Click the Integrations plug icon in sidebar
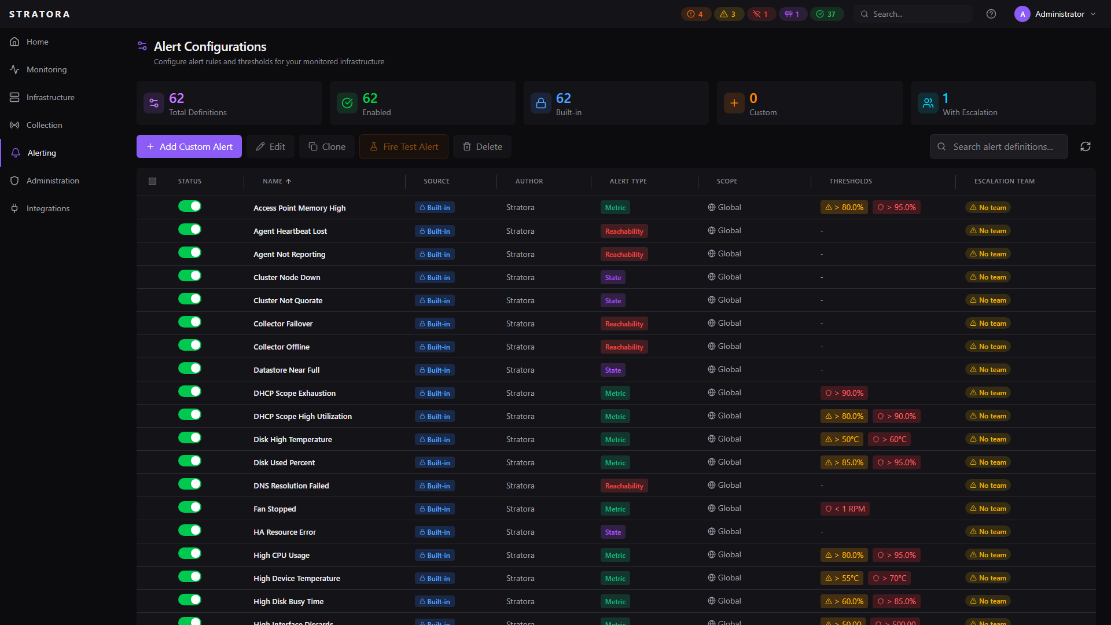Image resolution: width=1111 pixels, height=625 pixels. tap(14, 208)
